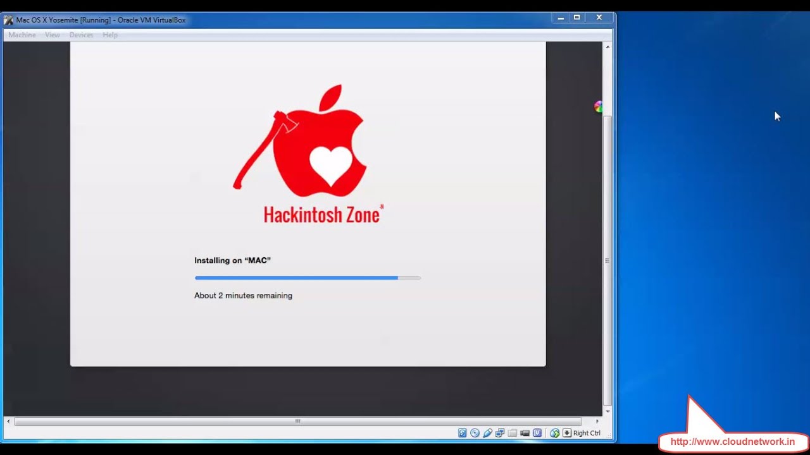
Task: Click the VirtualBox window title bar text
Action: coord(101,20)
